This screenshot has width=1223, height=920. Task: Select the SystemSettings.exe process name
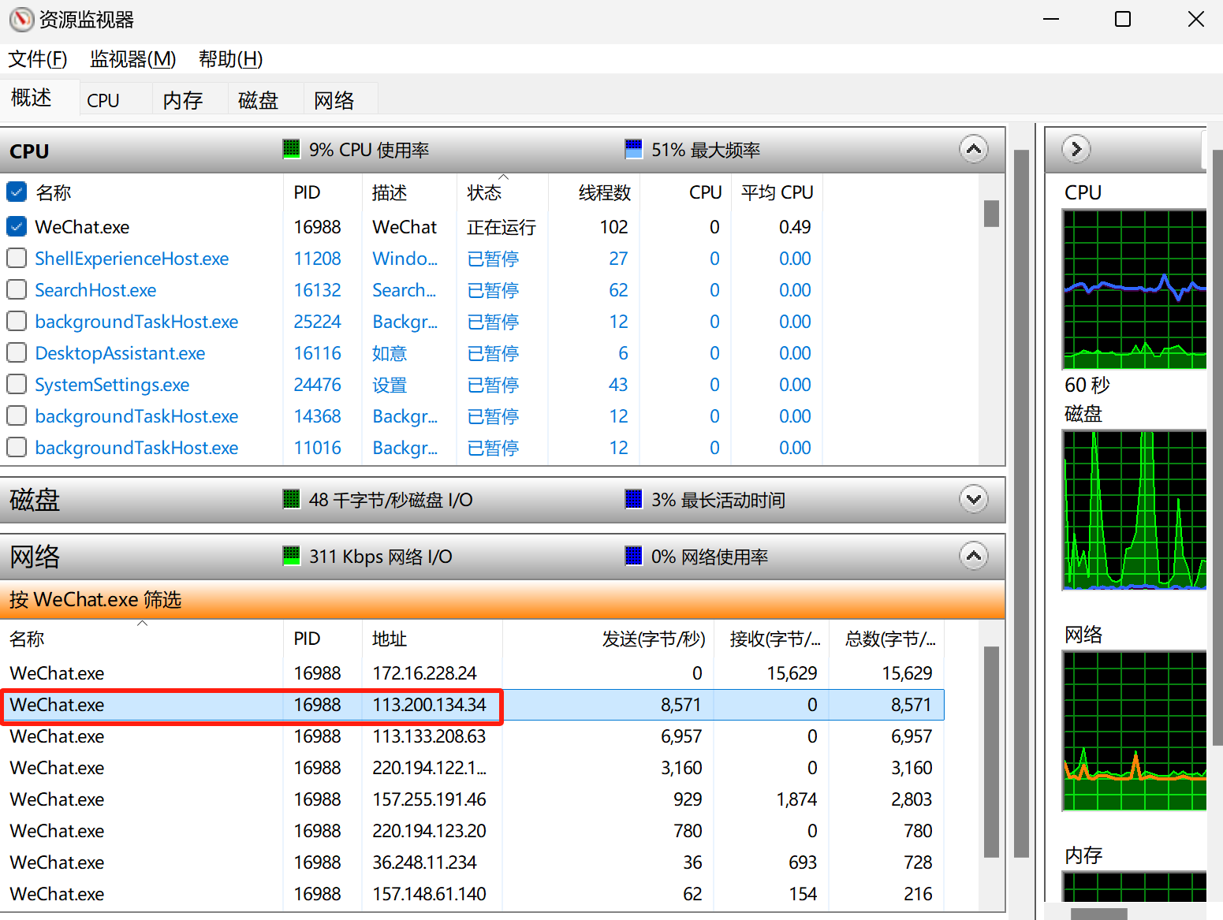[x=112, y=385]
